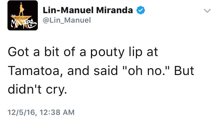The width and height of the screenshot is (218, 123).
Task: Open the tweet options chevron menu
Action: [207, 11]
